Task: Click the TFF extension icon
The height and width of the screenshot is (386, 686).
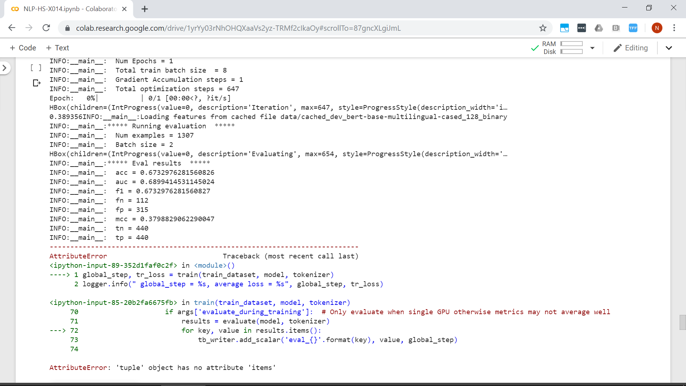Action: point(633,28)
